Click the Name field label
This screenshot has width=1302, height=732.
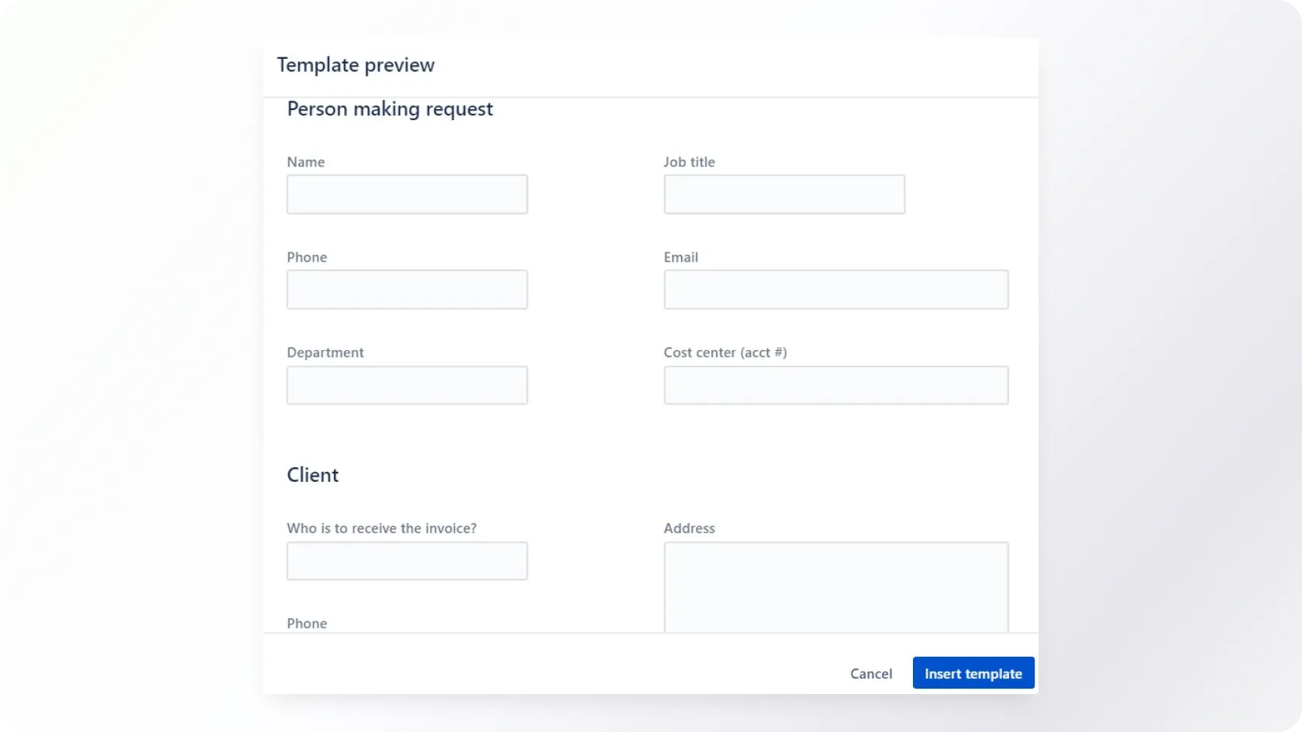point(305,162)
